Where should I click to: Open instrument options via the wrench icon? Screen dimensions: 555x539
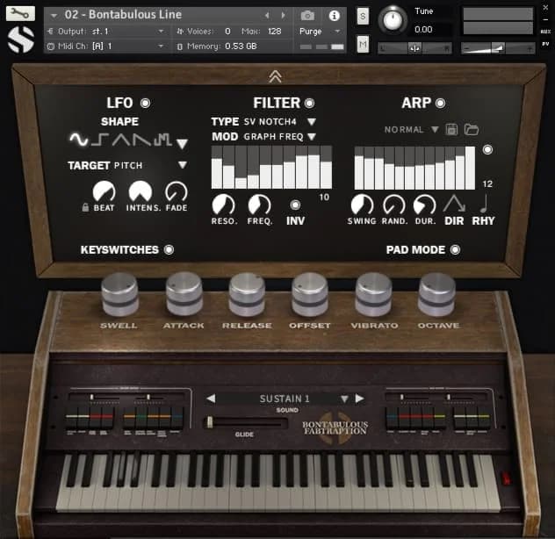pos(20,13)
